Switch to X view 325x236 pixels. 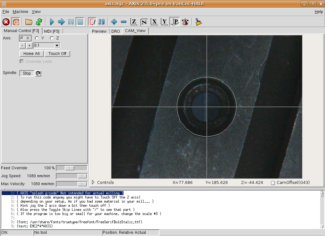(154, 22)
